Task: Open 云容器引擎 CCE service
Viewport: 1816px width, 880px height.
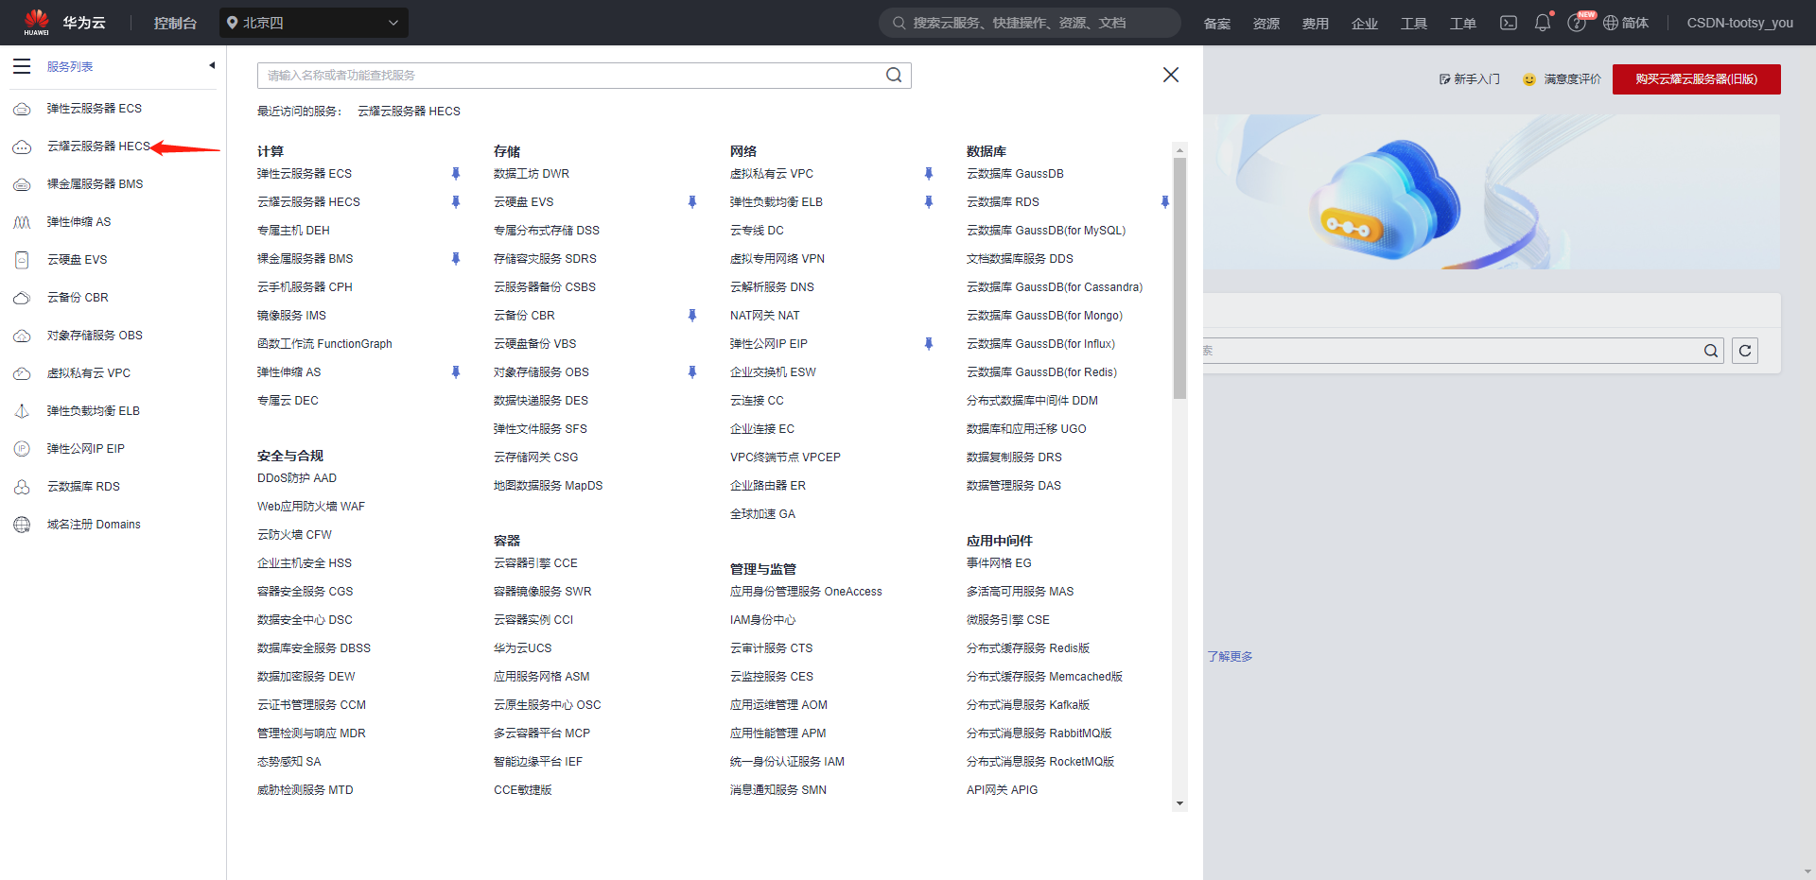Action: (535, 563)
